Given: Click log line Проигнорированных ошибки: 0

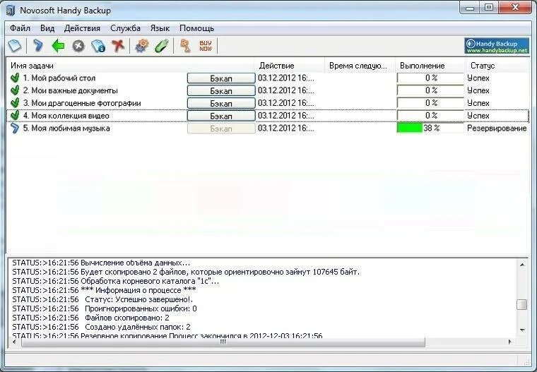Looking at the screenshot, I should (105, 308).
